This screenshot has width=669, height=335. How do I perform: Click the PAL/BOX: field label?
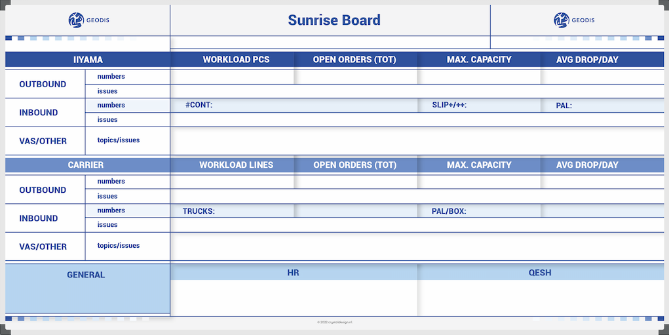click(449, 211)
